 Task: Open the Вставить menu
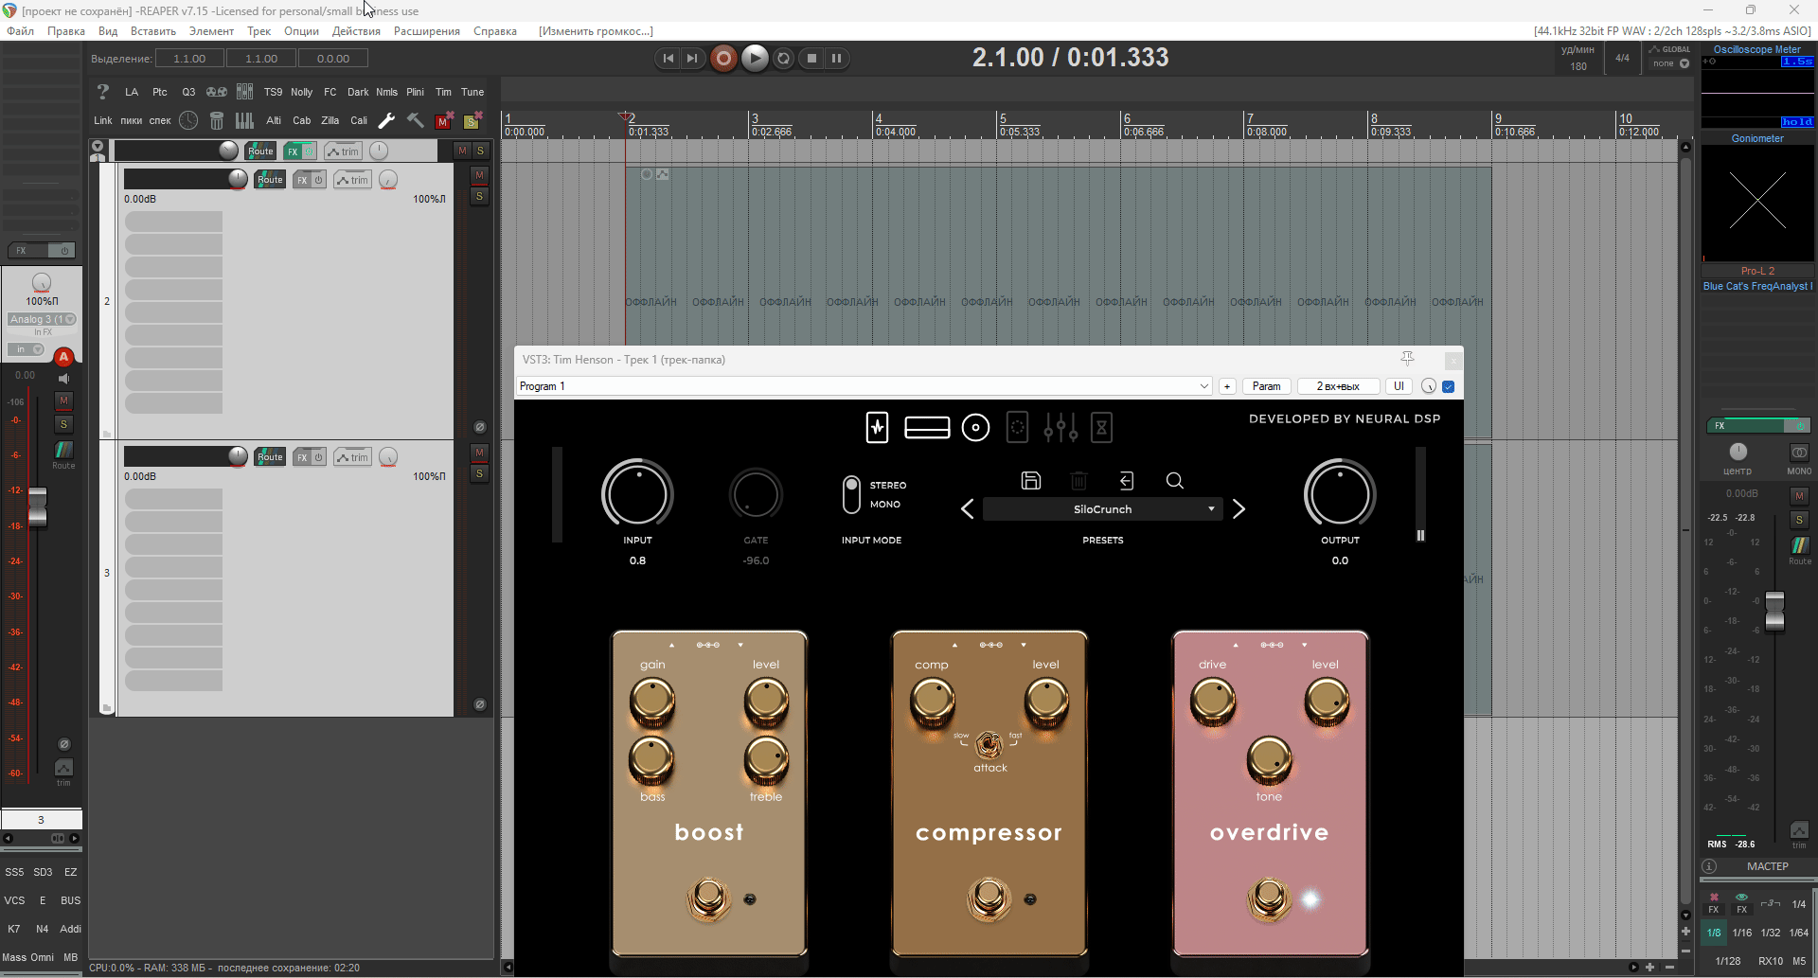click(153, 31)
